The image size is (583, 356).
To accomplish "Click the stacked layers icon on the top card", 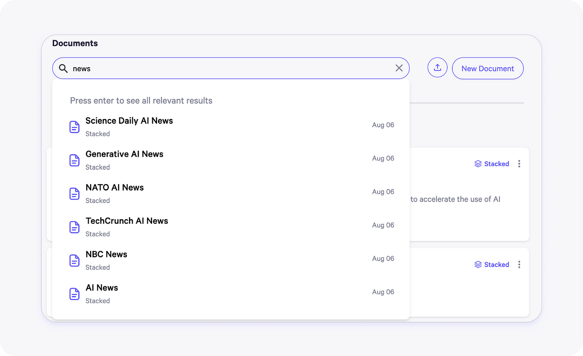I will [477, 163].
